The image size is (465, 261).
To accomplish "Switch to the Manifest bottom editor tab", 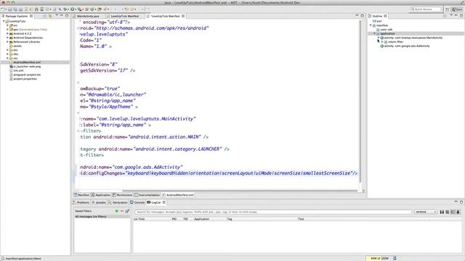I will (81, 195).
